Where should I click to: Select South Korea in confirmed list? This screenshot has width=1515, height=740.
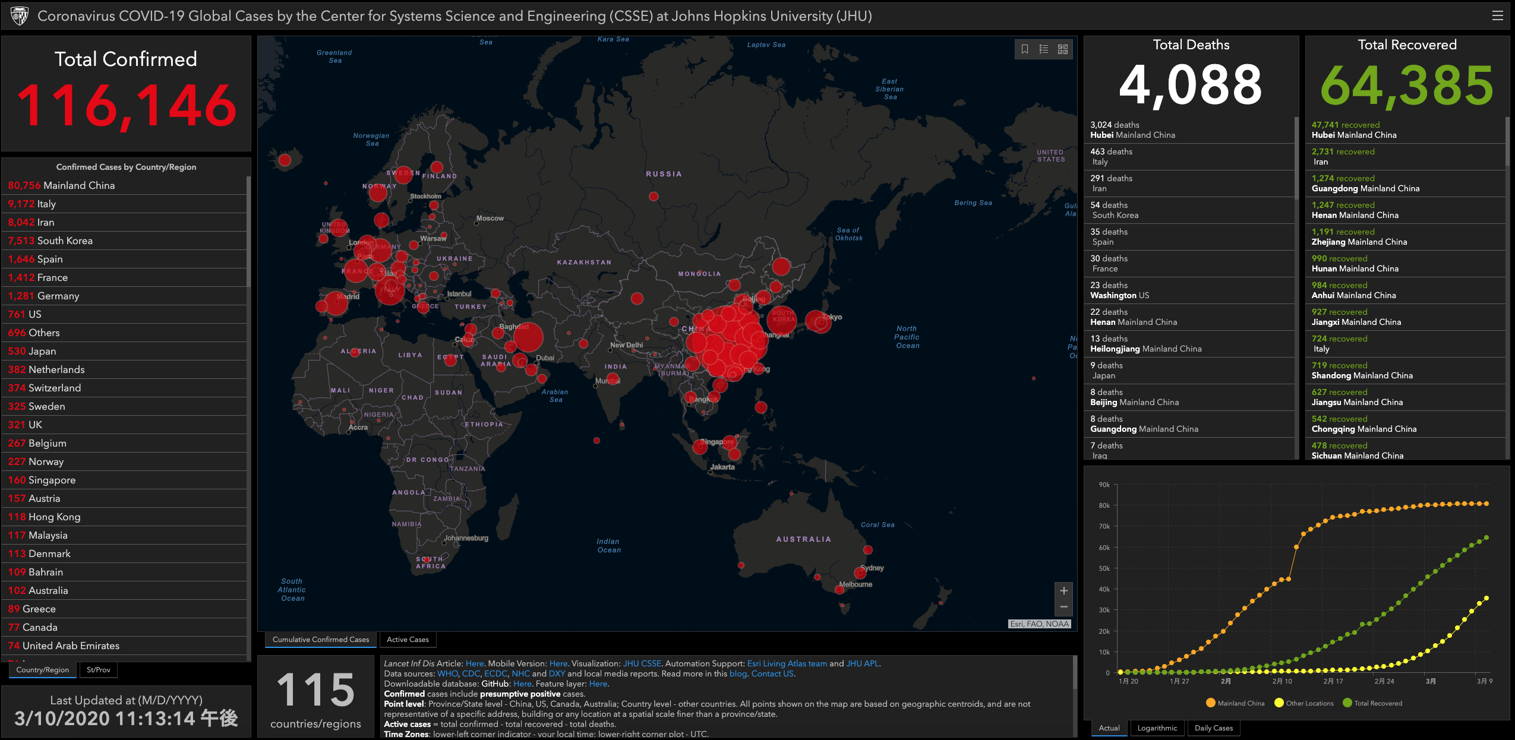click(x=124, y=241)
